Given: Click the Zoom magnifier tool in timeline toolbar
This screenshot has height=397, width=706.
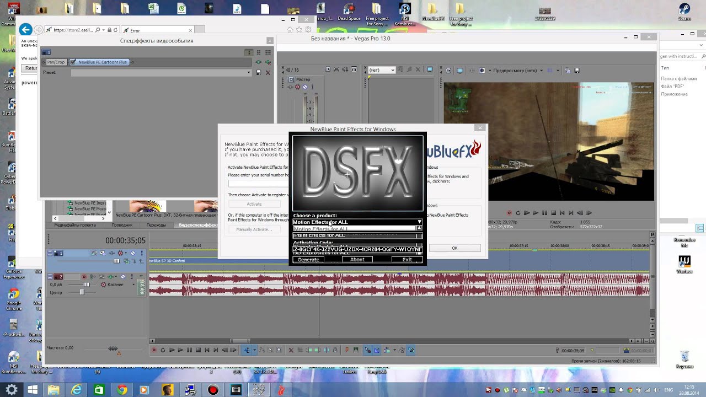Looking at the screenshot, I should click(279, 350).
